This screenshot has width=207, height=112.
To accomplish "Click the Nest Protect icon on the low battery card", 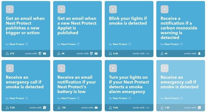I will pos(61,68).
